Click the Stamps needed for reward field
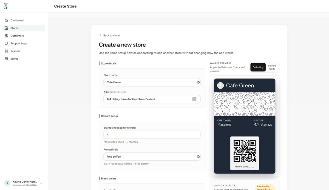Viewport: 329px width, 190px height. click(152, 135)
